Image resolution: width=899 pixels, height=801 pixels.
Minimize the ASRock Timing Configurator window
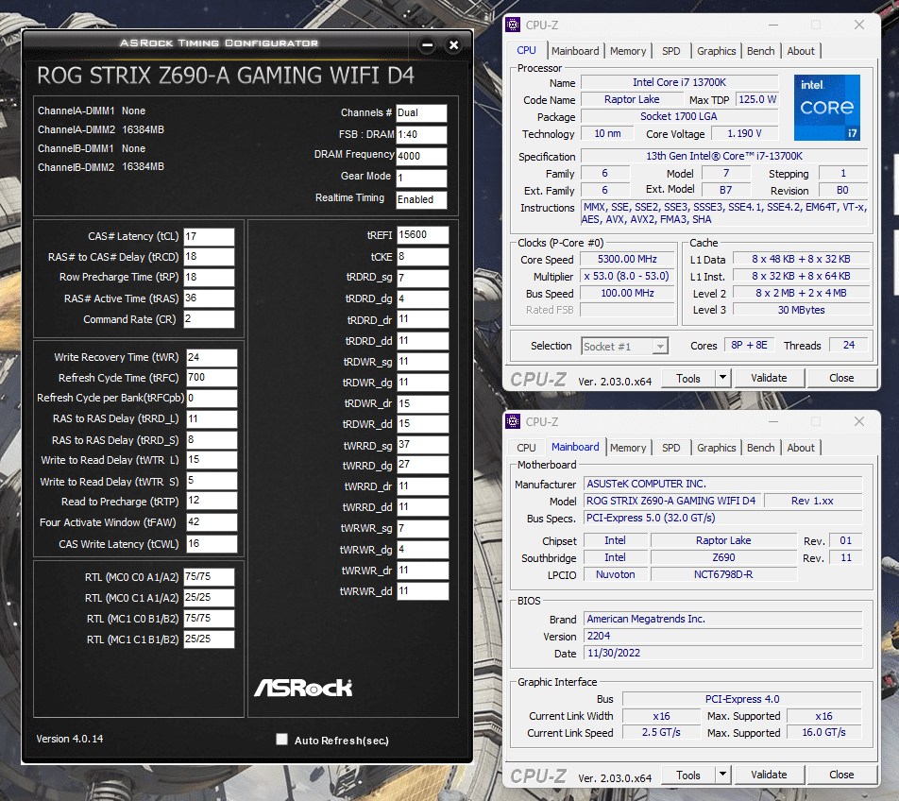(x=427, y=44)
